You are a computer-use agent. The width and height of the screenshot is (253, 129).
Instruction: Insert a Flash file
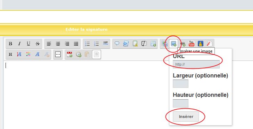point(209,44)
